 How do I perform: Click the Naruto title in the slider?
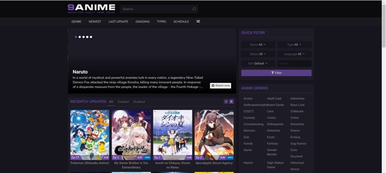(x=80, y=72)
